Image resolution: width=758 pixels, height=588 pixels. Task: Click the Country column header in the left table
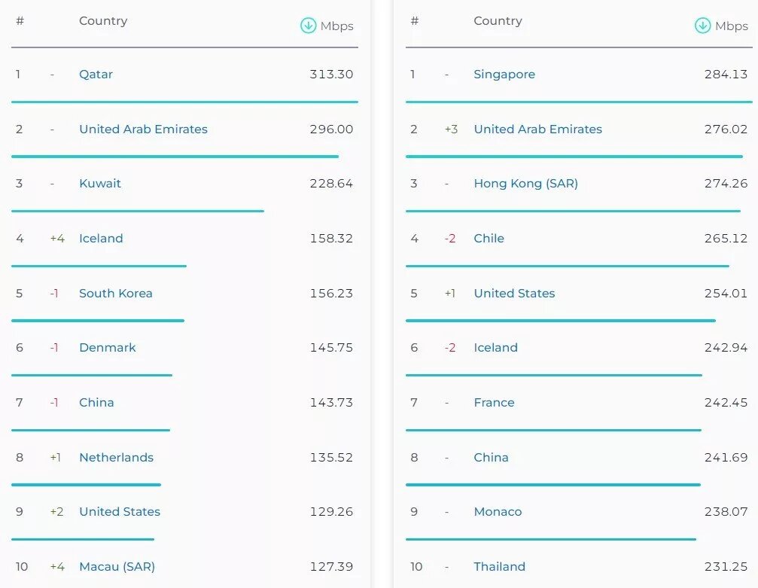[x=103, y=21]
